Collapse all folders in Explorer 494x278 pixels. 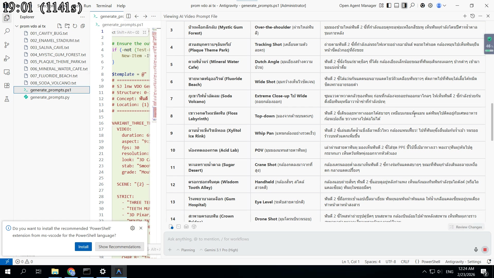(x=83, y=26)
